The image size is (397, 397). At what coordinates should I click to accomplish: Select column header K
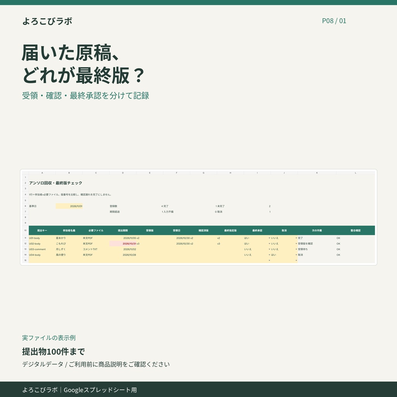317,173
